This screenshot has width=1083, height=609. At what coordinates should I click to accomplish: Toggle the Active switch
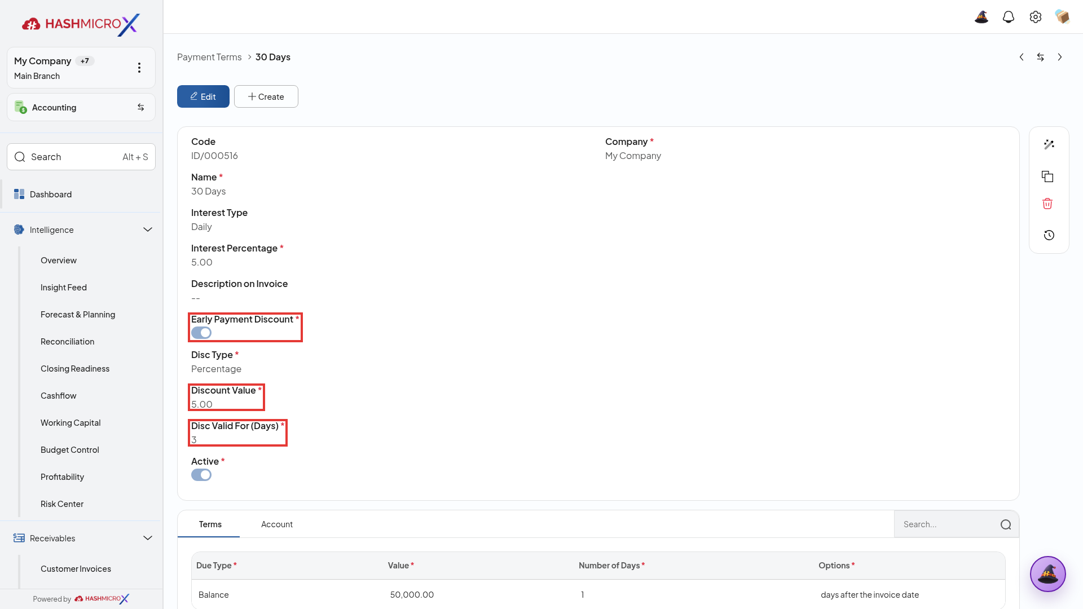(201, 475)
